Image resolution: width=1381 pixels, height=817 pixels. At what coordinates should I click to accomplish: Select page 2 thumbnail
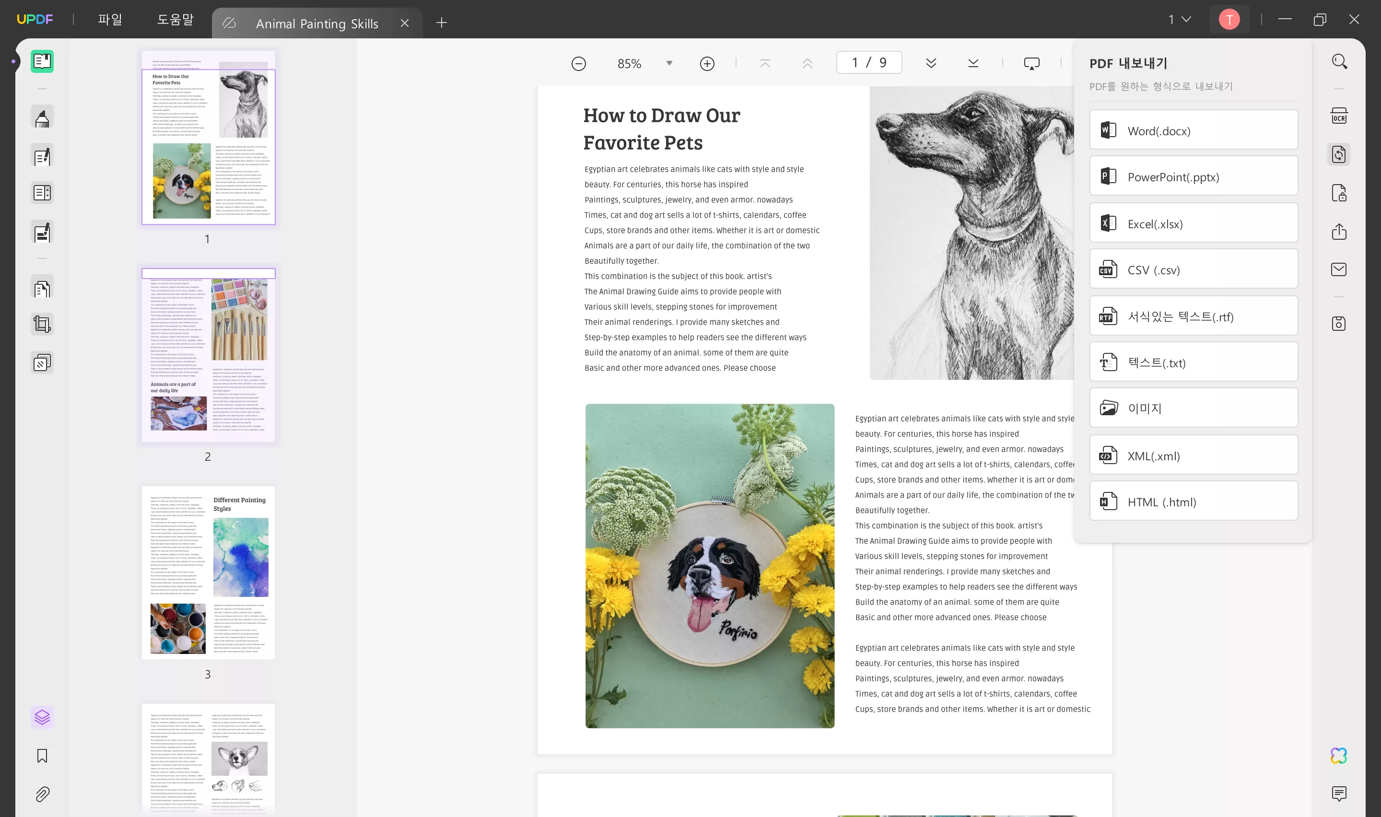click(x=208, y=355)
